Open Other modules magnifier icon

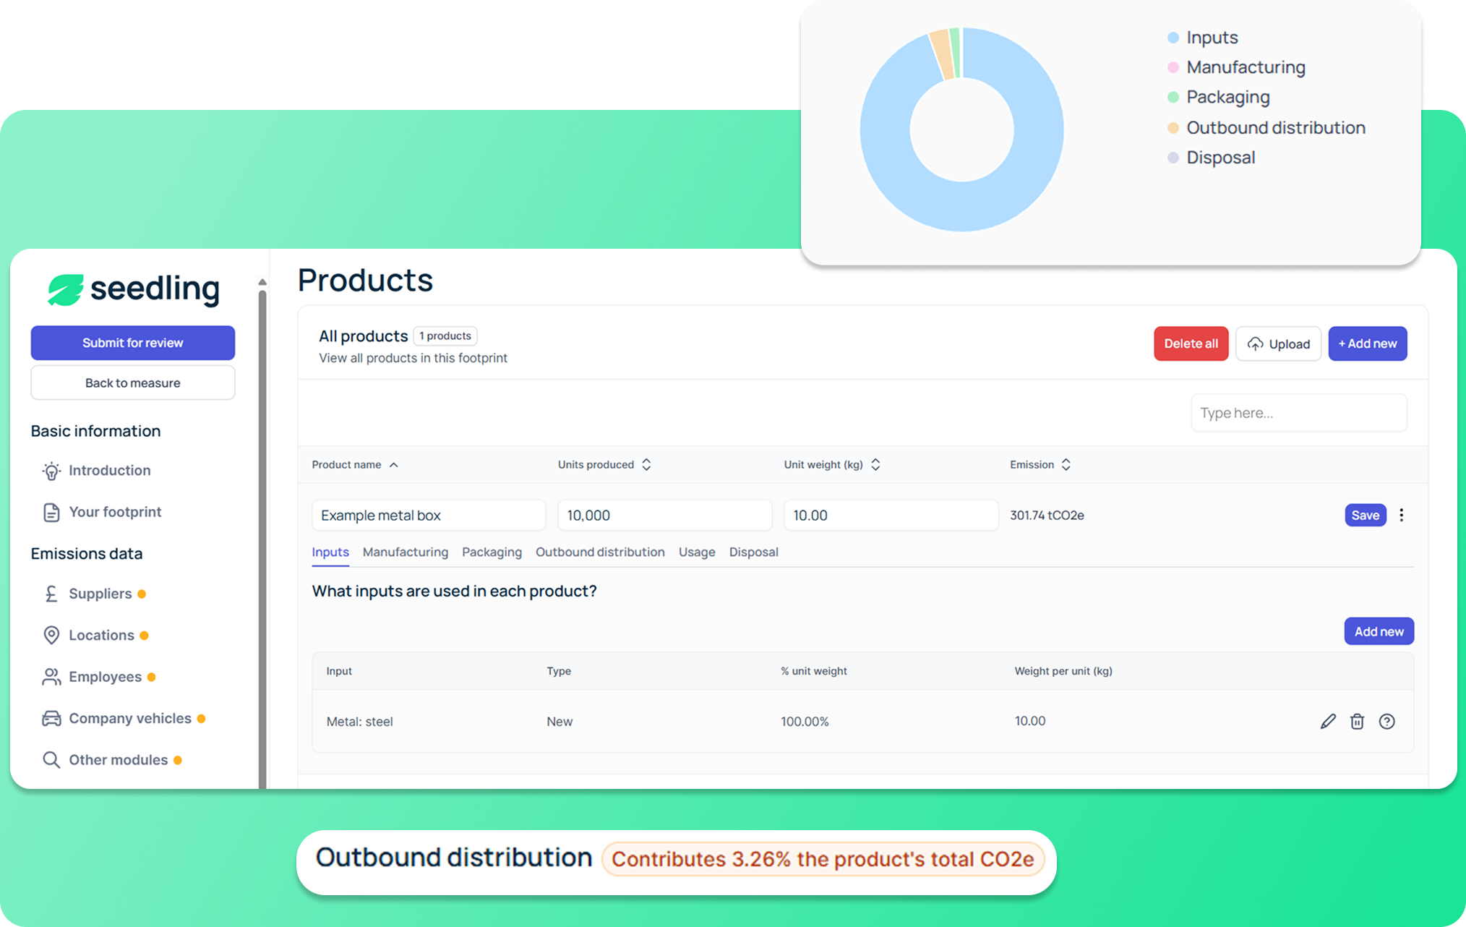[x=51, y=760]
